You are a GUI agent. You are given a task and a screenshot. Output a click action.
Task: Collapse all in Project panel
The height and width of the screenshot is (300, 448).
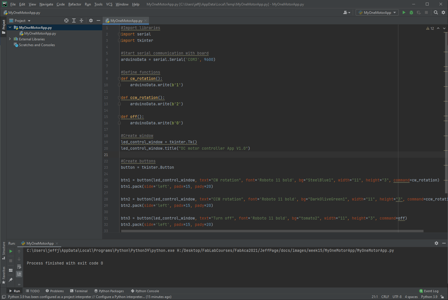(81, 20)
